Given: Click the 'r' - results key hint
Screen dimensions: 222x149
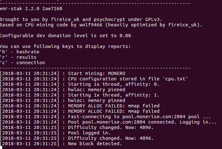Looking at the screenshot, I should 18,57.
